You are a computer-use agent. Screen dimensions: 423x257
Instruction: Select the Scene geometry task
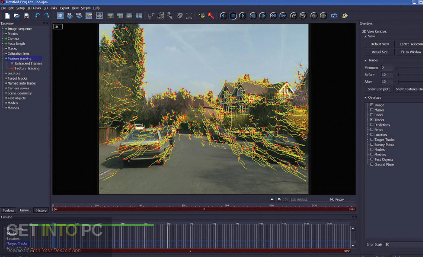point(20,93)
